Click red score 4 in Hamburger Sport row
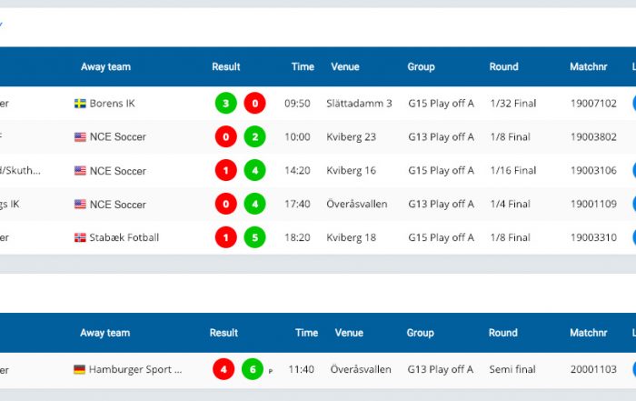Viewport: 636px width, 401px height. point(224,369)
